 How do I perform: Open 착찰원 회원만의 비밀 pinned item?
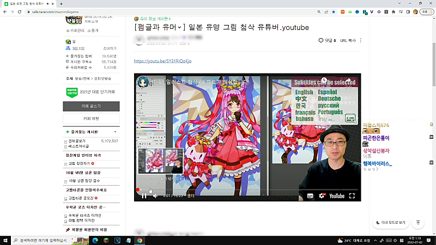click(x=89, y=230)
